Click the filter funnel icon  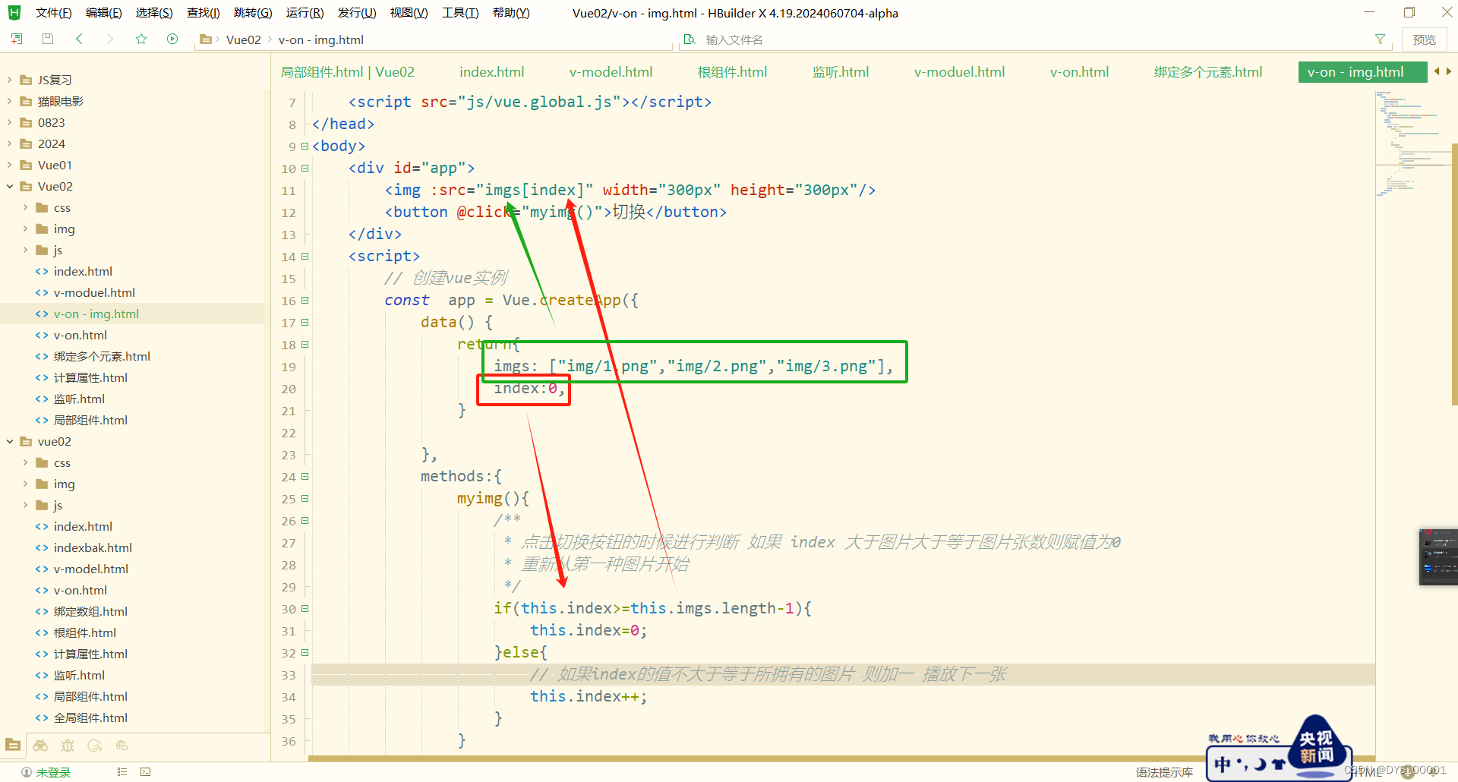point(1380,39)
